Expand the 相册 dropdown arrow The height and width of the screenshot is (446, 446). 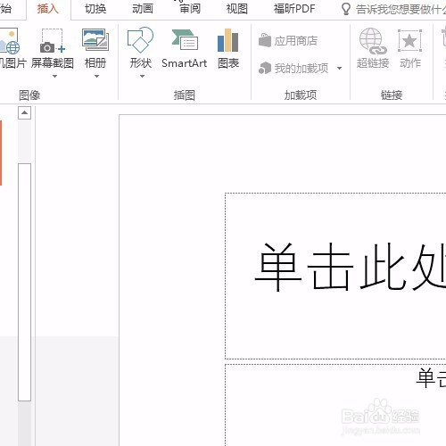(x=96, y=77)
